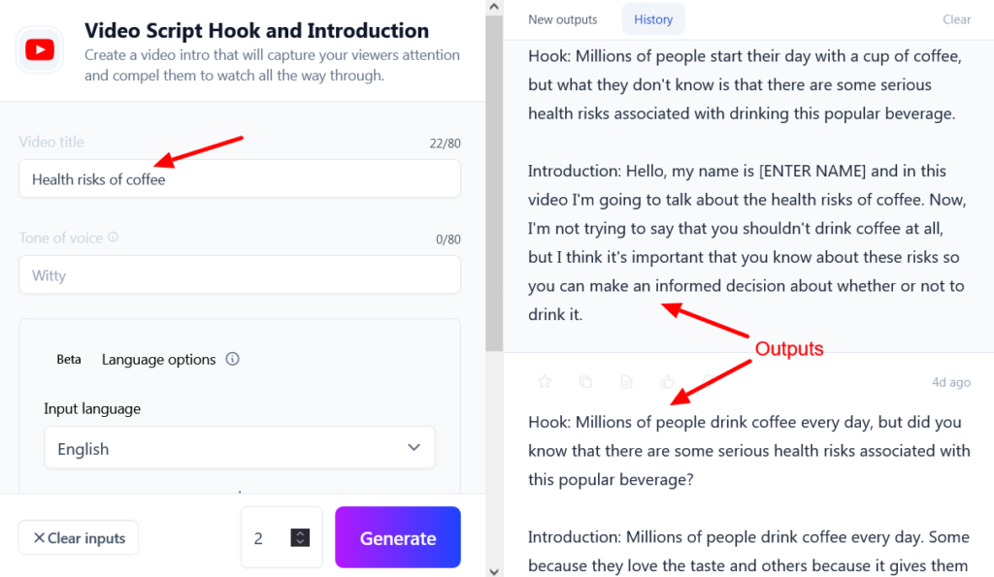The width and height of the screenshot is (994, 577).
Task: Click the Language options info icon
Action: 232,359
